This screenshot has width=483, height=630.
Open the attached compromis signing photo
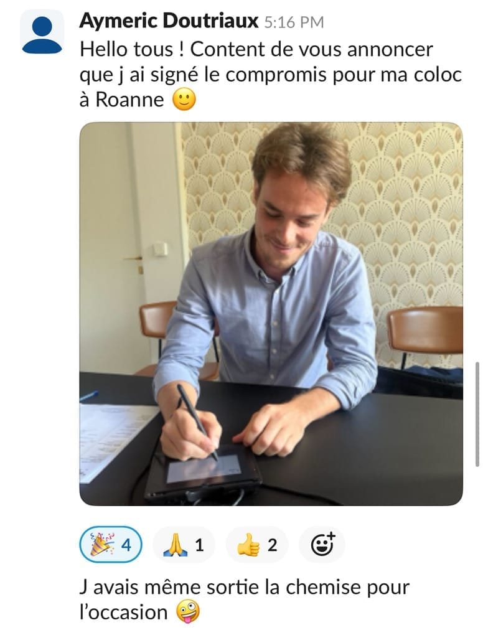point(271,314)
